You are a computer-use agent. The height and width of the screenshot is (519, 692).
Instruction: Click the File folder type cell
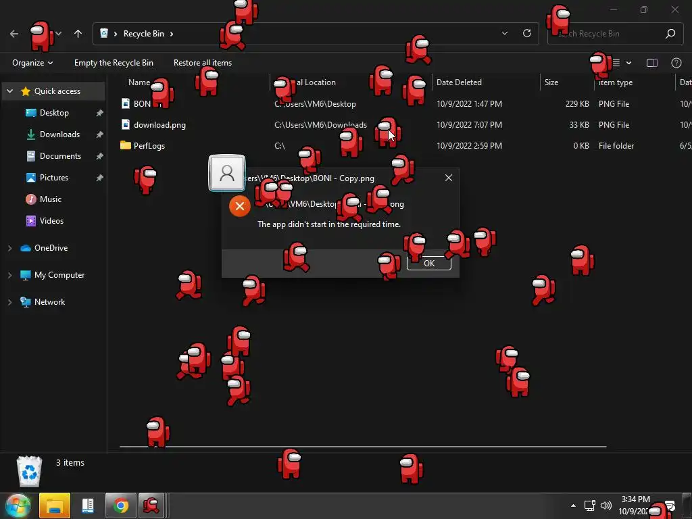point(616,146)
